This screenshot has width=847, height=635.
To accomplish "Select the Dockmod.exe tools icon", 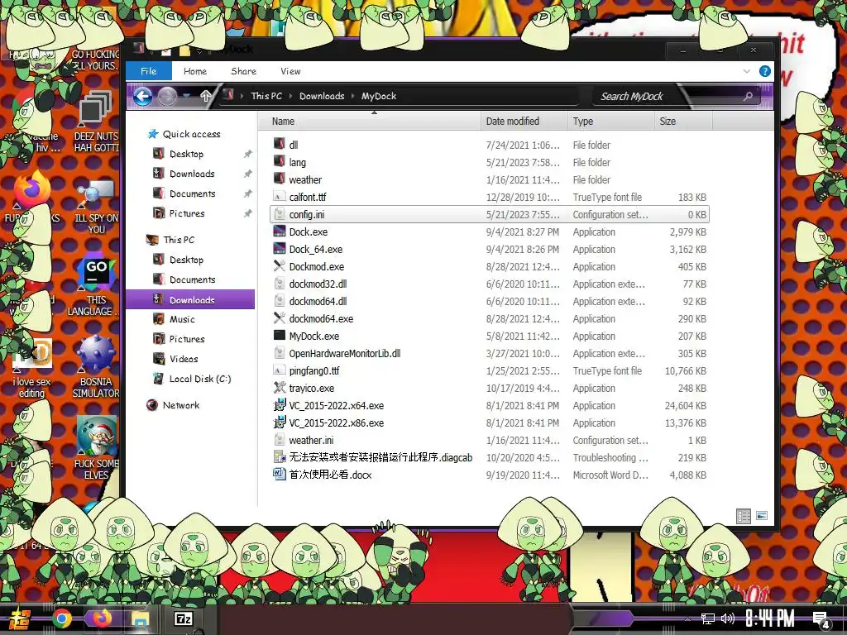I will 280,265.
